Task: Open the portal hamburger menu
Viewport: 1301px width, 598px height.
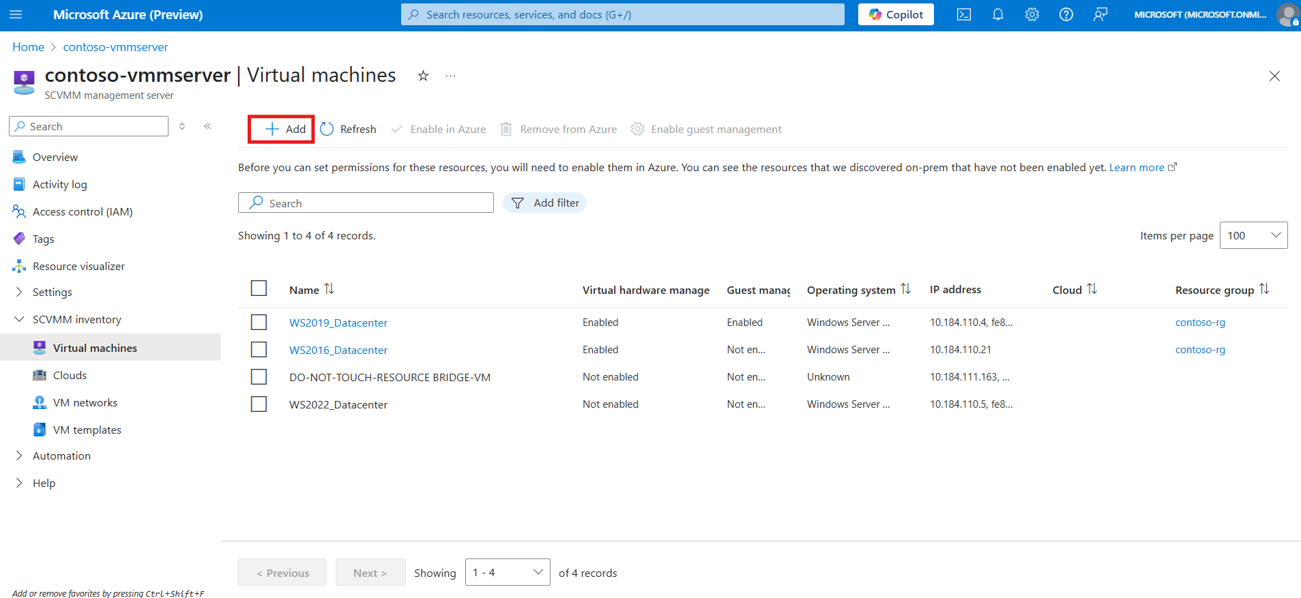Action: click(x=16, y=14)
